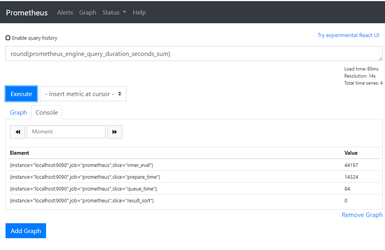The height and width of the screenshot is (250, 385).
Task: Focus the query expression text box
Action: tap(194, 54)
